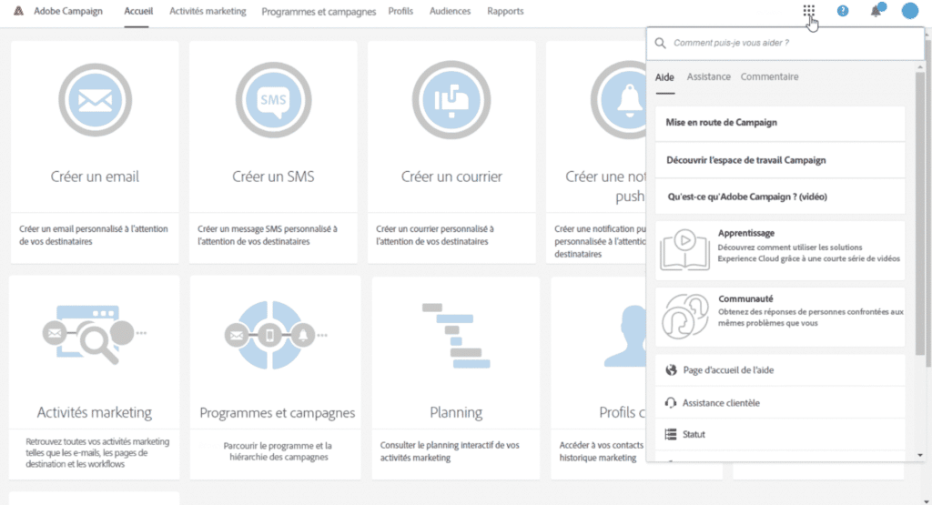Open the Activités marketing menu

click(x=208, y=12)
